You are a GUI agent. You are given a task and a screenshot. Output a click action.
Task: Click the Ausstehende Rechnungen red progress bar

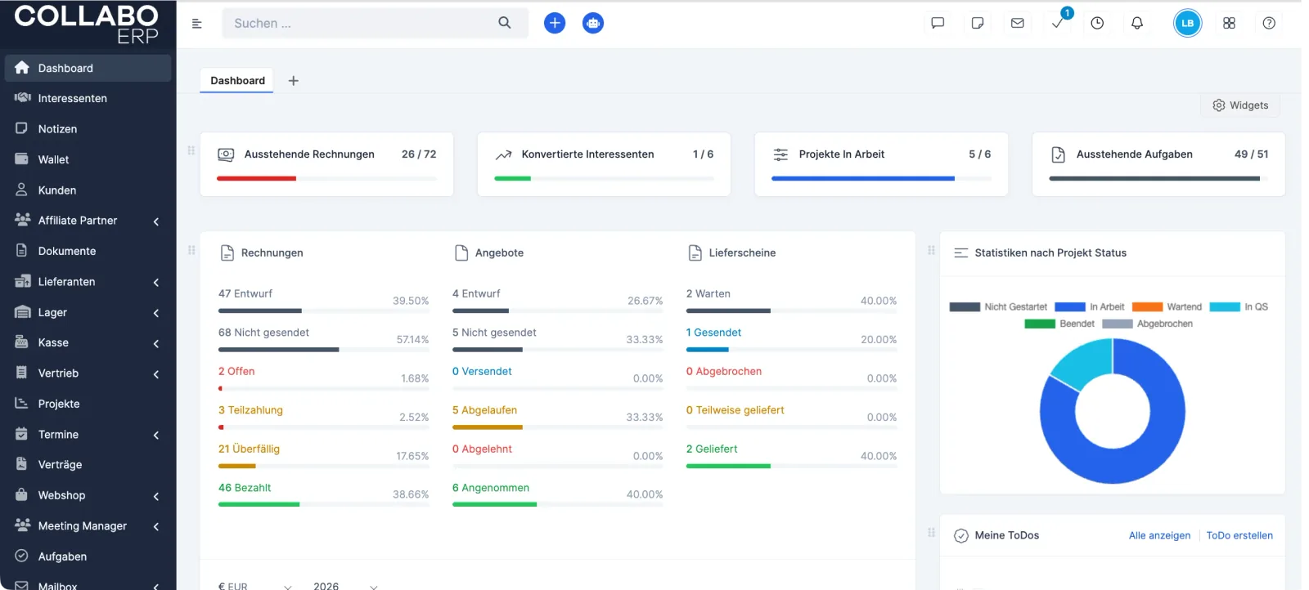coord(256,178)
